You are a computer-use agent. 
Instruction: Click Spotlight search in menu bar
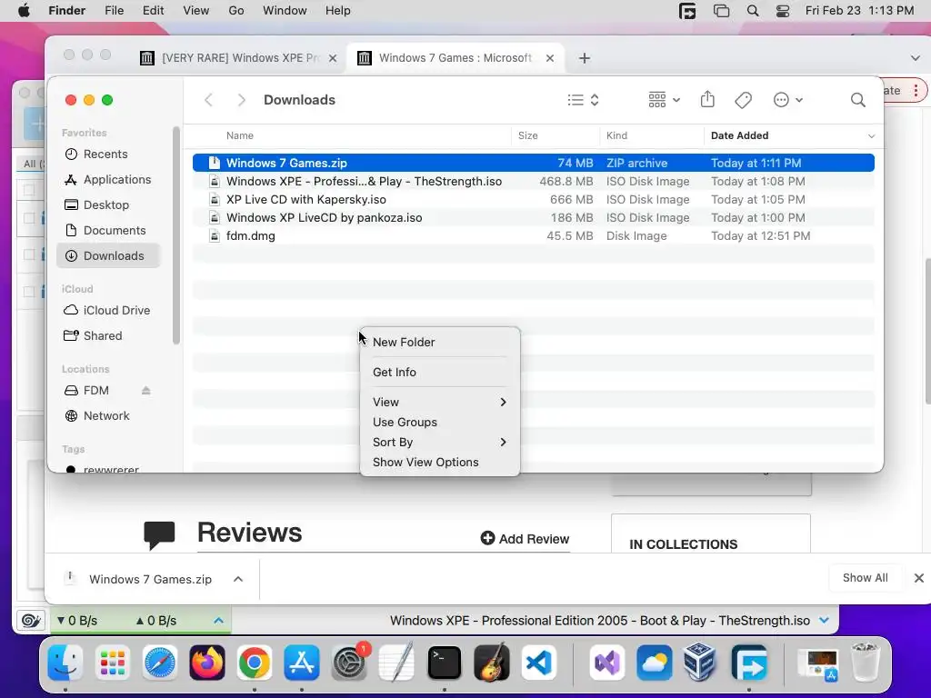pos(752,11)
